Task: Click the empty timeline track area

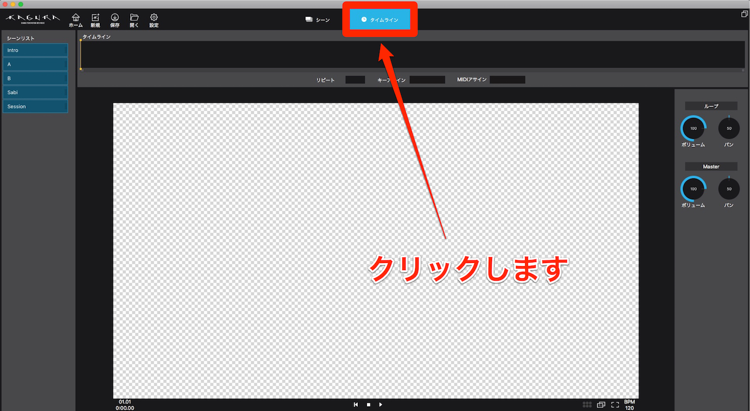Action: coord(413,54)
